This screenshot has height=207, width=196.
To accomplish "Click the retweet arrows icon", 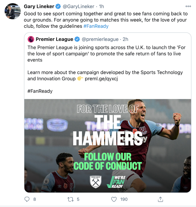I will [x=70, y=199].
